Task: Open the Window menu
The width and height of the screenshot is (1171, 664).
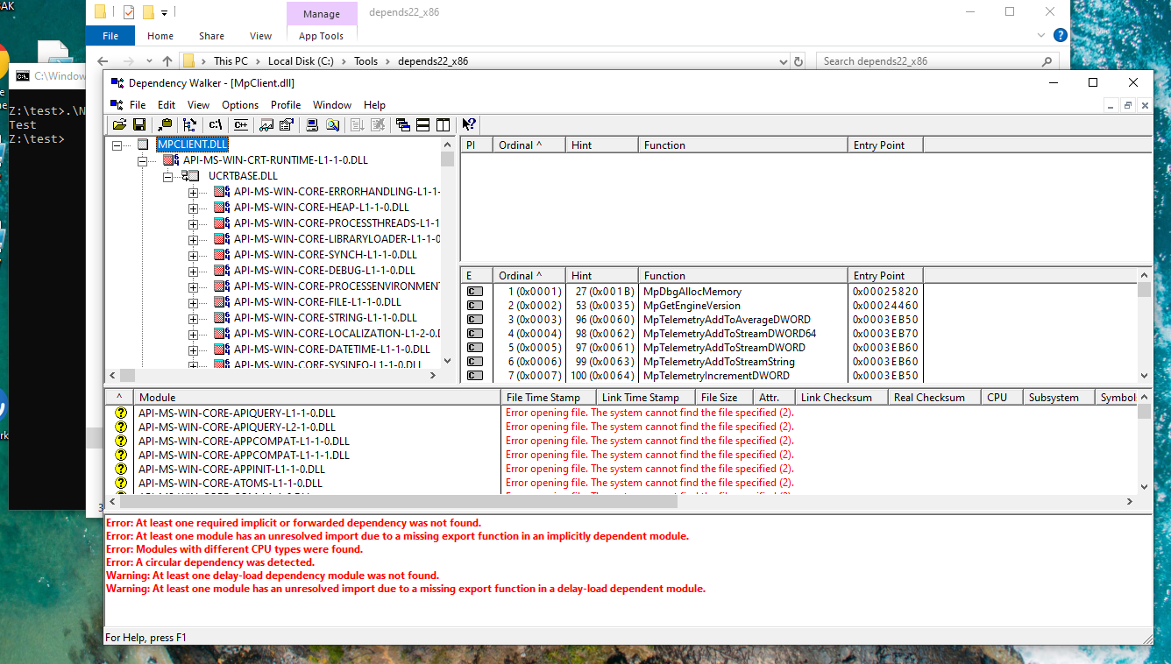Action: pos(332,104)
